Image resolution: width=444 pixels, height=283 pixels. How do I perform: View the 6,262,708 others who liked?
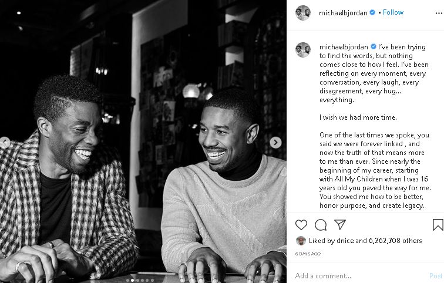click(395, 241)
